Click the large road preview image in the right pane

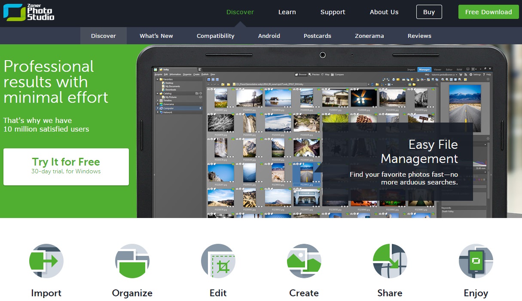(x=465, y=108)
